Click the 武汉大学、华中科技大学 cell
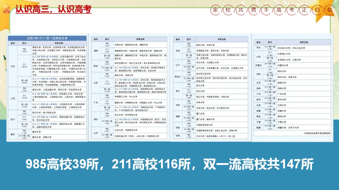339x190 pixels. (140, 115)
